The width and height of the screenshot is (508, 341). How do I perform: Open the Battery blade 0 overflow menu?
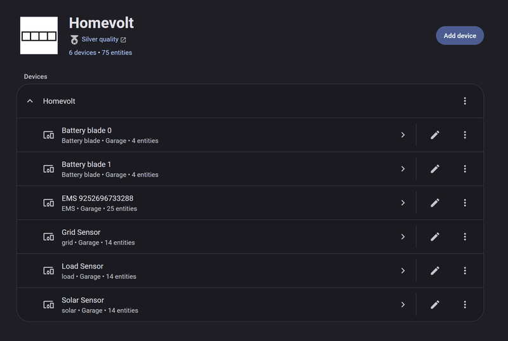click(465, 135)
